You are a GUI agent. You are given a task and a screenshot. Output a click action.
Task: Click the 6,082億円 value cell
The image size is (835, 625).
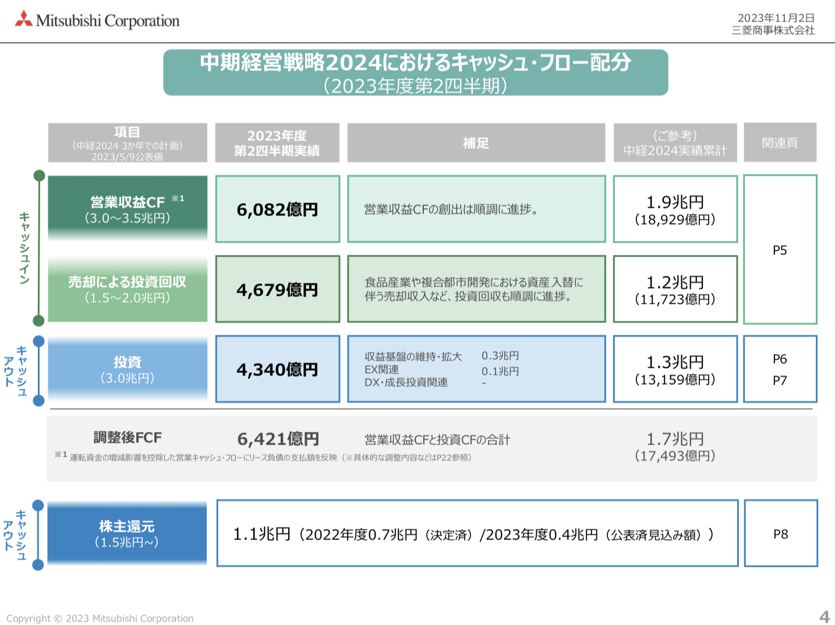coord(278,209)
